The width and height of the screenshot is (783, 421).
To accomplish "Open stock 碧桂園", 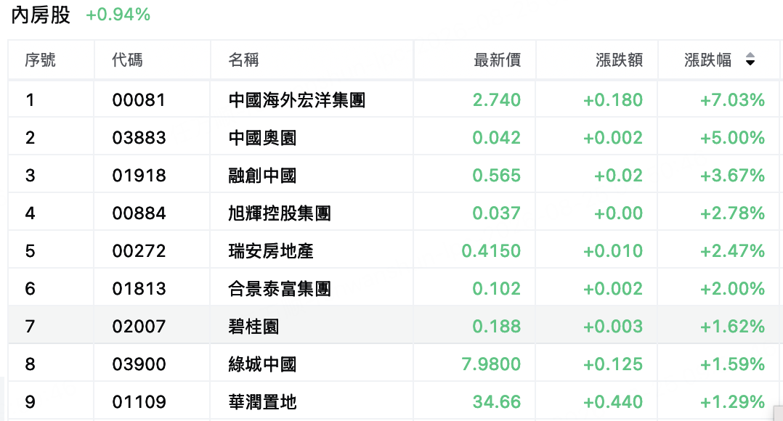I will [x=253, y=327].
